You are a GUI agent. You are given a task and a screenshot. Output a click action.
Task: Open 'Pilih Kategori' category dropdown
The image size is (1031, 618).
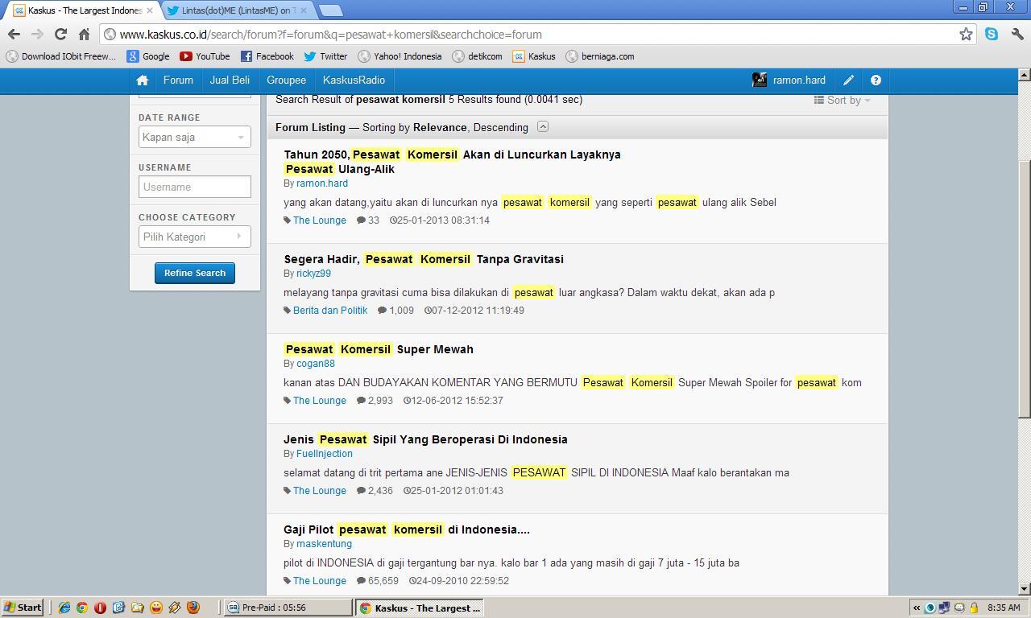194,237
